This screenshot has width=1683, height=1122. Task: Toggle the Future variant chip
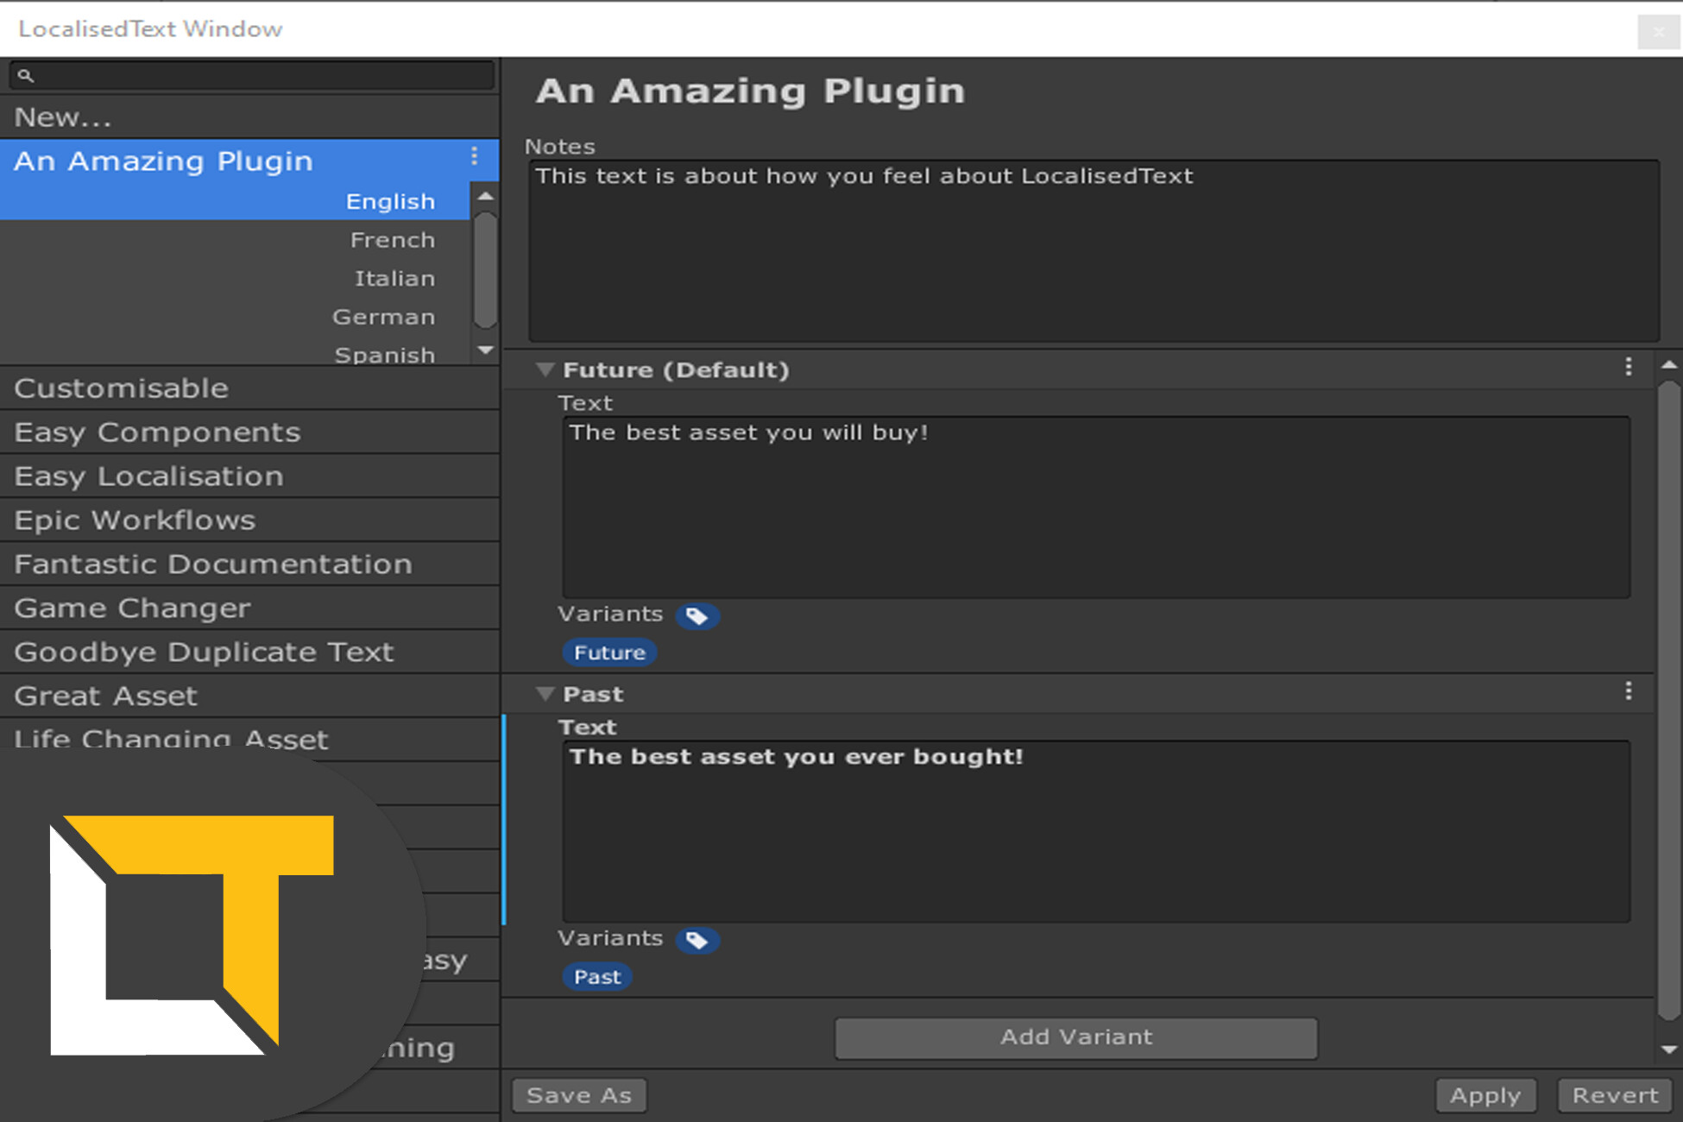pyautogui.click(x=609, y=652)
